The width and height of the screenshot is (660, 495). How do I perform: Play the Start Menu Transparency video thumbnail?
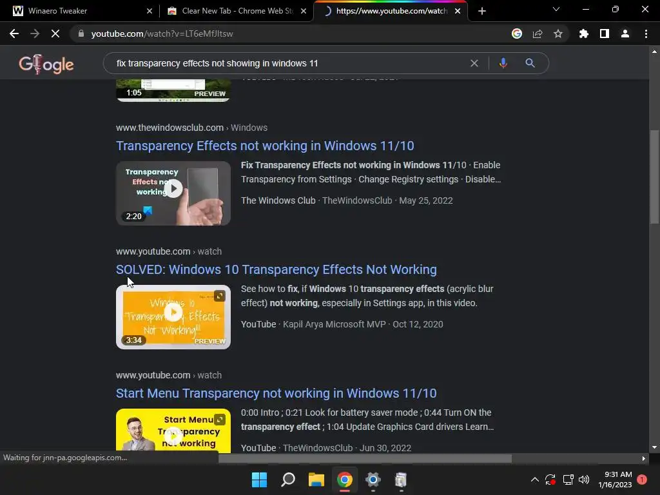(173, 430)
